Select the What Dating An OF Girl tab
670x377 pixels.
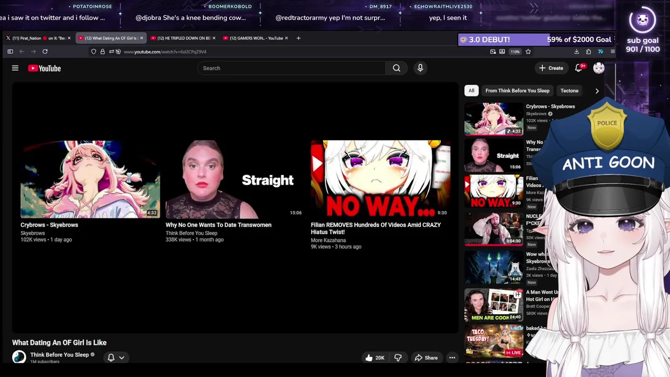(x=110, y=38)
